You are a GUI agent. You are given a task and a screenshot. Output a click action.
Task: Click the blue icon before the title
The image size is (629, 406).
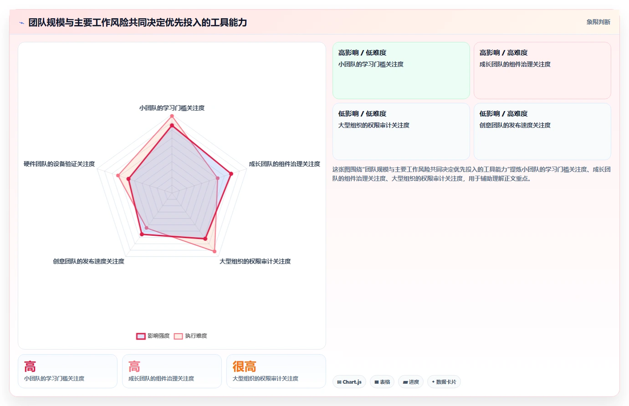[x=21, y=23]
